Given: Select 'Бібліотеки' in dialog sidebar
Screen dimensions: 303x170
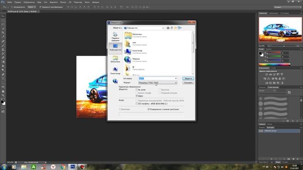Looking at the screenshot, I should click(116, 59).
